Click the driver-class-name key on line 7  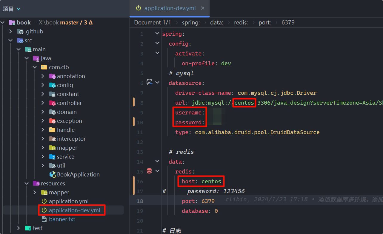[x=204, y=93]
